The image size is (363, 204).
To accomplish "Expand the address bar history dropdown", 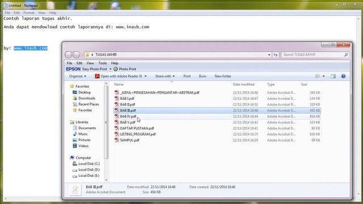I will coord(269,55).
